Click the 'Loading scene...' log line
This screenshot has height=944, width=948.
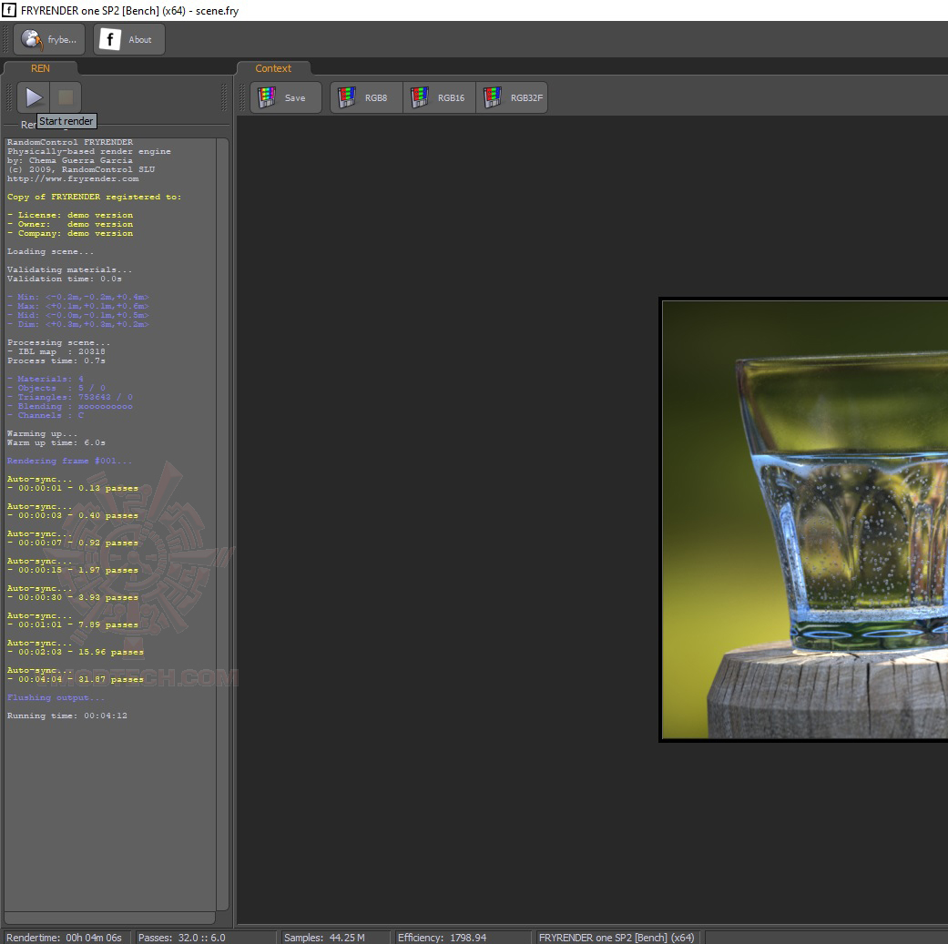click(x=51, y=251)
